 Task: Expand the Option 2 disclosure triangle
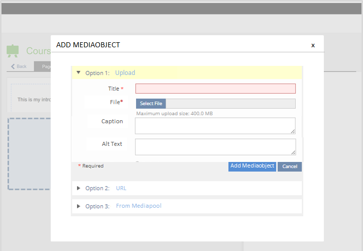(78, 188)
